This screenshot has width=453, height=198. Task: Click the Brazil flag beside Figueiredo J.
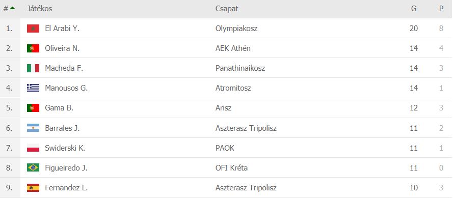pyautogui.click(x=33, y=167)
